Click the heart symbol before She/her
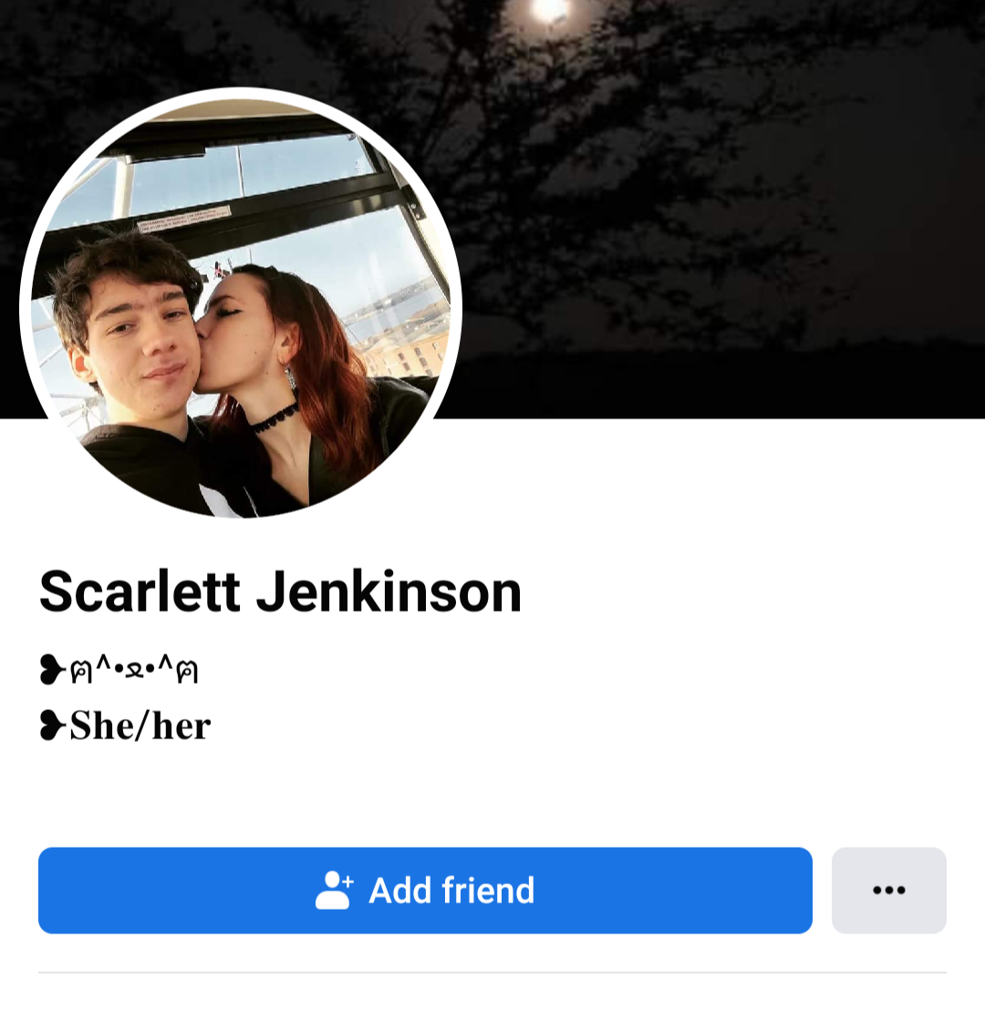Viewport: 985px width, 1009px height. click(x=52, y=726)
